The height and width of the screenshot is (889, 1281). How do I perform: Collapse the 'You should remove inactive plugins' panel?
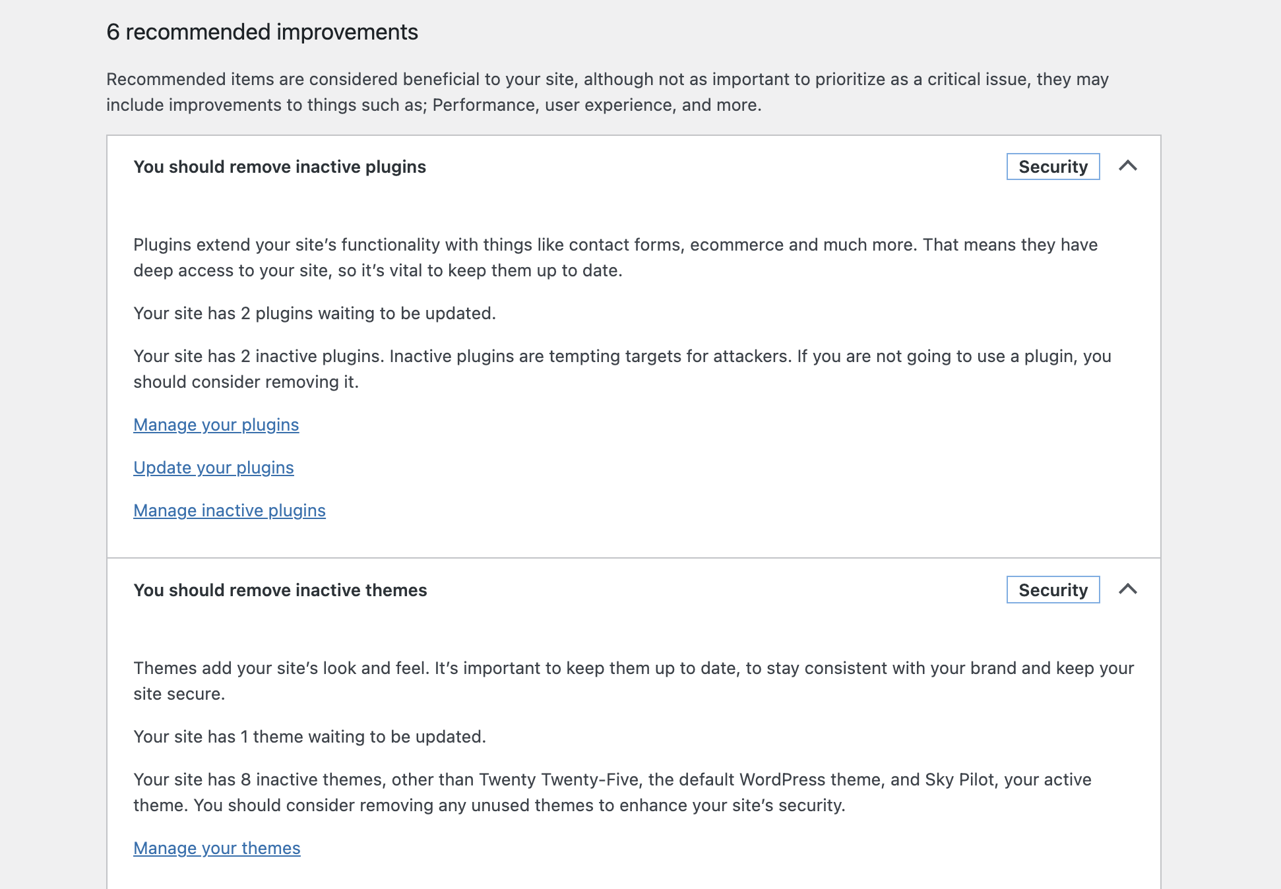coord(1129,167)
